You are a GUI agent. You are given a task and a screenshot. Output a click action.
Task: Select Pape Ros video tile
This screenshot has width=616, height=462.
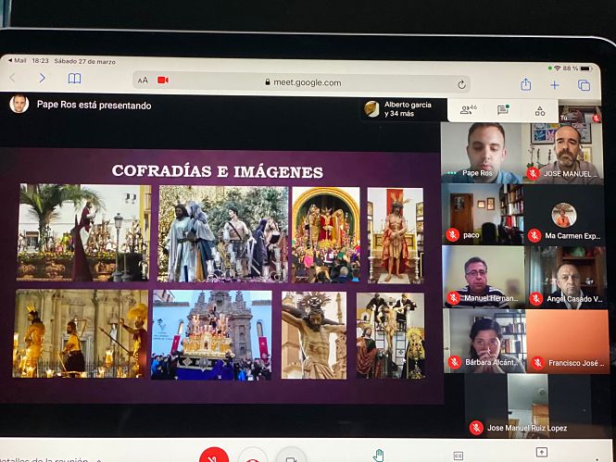click(480, 151)
